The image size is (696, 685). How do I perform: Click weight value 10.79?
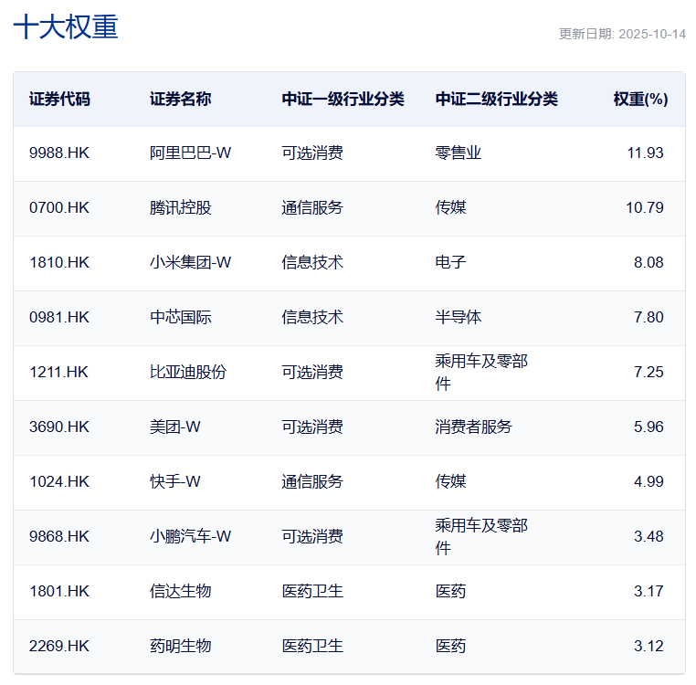click(645, 207)
